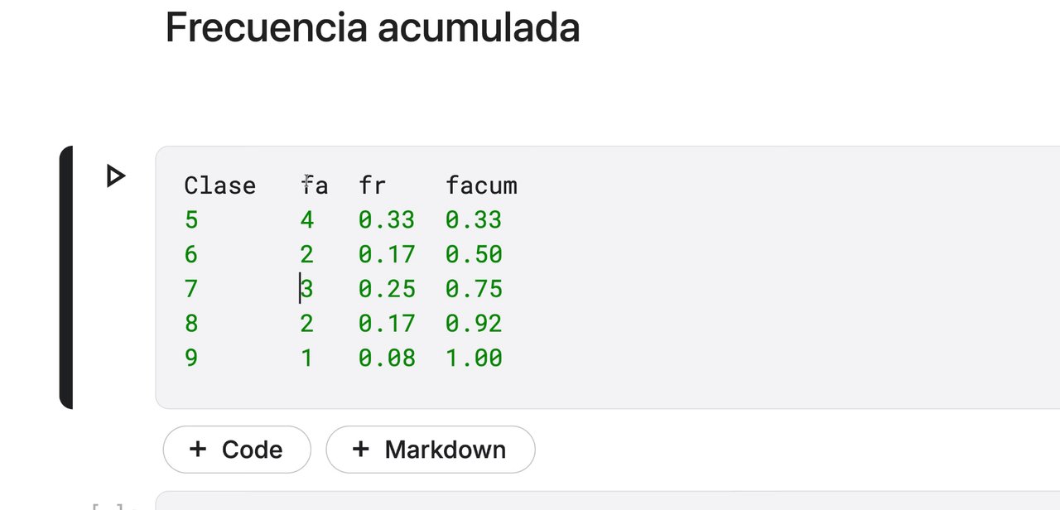Click the dark cell selection bar
Viewport: 1060px width, 510px height.
(66, 277)
